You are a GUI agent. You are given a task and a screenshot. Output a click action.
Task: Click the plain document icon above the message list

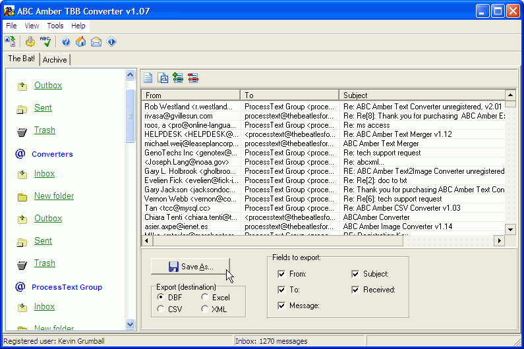pos(148,78)
